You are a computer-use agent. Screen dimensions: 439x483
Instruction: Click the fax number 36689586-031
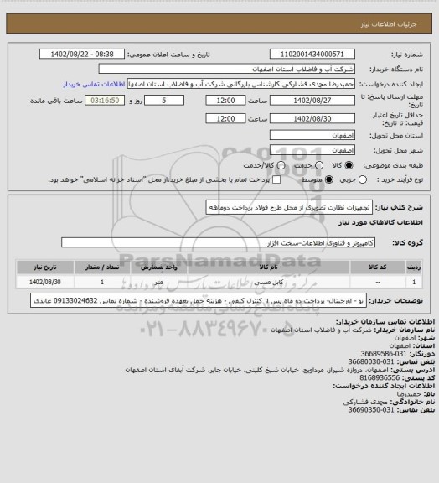pos(384,354)
